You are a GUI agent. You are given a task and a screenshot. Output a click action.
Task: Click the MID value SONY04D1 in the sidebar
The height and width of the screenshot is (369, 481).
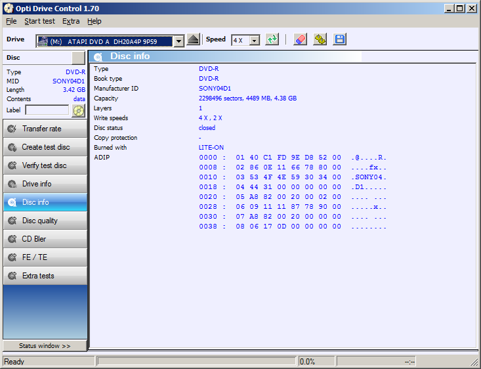coord(69,81)
